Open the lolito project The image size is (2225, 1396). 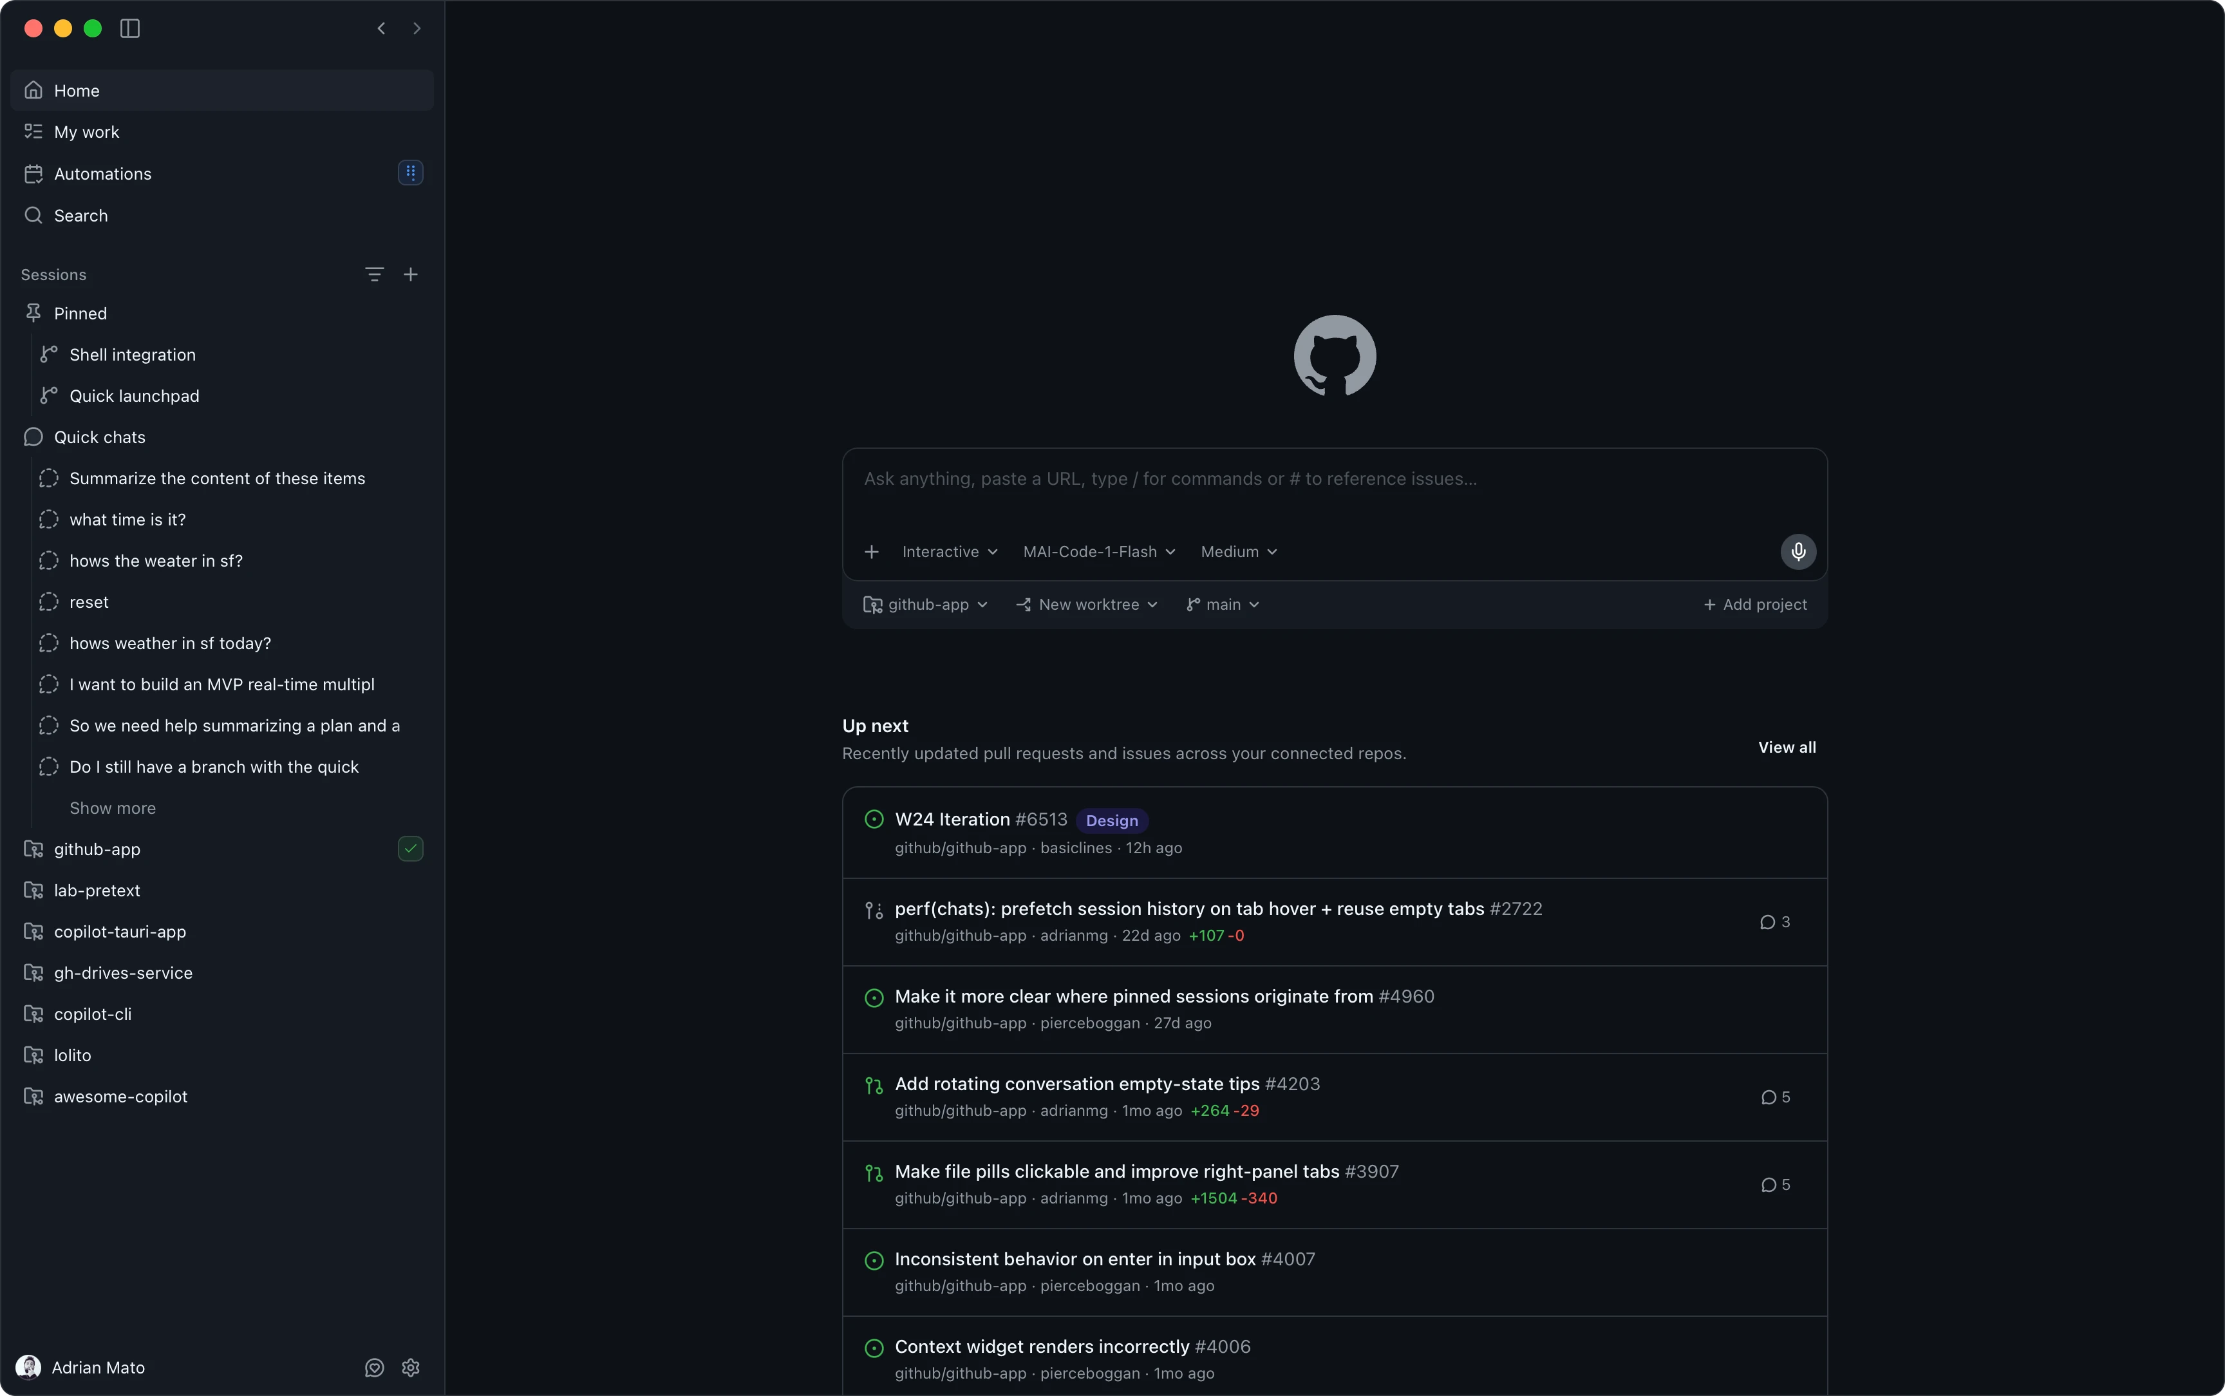pyautogui.click(x=221, y=1055)
